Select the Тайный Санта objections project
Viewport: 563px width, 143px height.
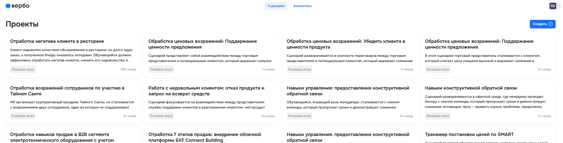click(x=67, y=91)
